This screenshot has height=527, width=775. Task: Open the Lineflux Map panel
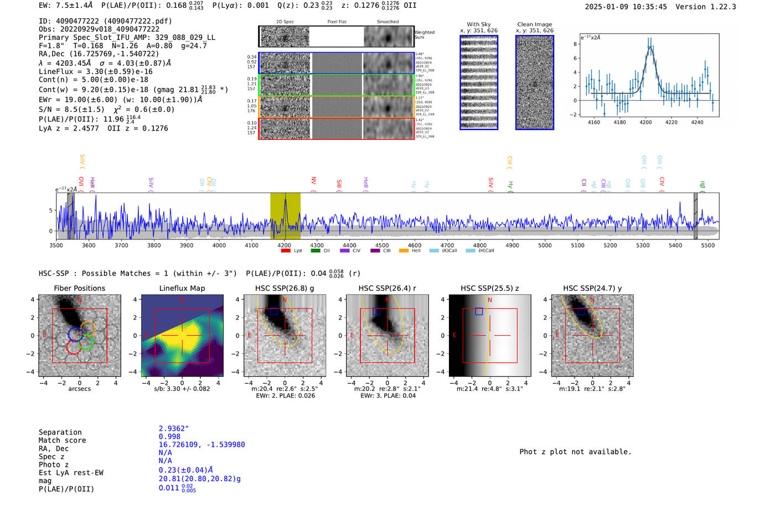click(x=182, y=335)
